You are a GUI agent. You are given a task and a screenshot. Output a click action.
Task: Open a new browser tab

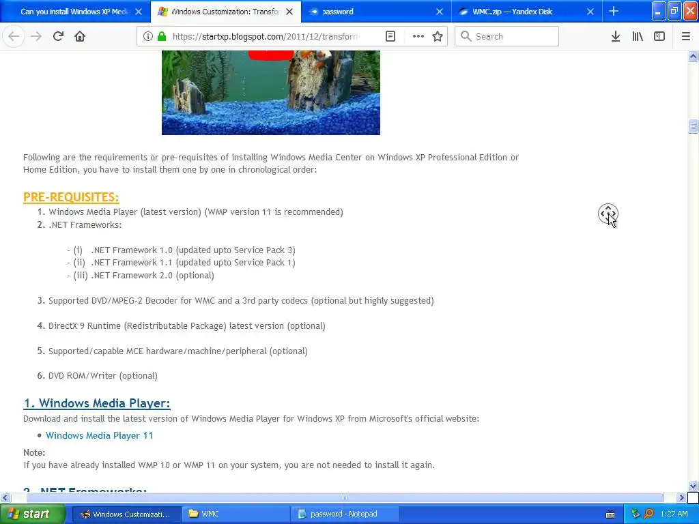click(614, 11)
